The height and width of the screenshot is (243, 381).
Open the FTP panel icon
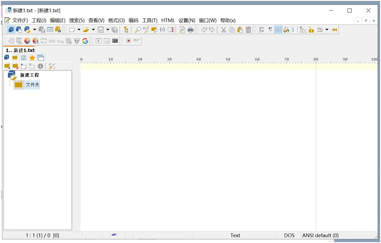(x=24, y=58)
